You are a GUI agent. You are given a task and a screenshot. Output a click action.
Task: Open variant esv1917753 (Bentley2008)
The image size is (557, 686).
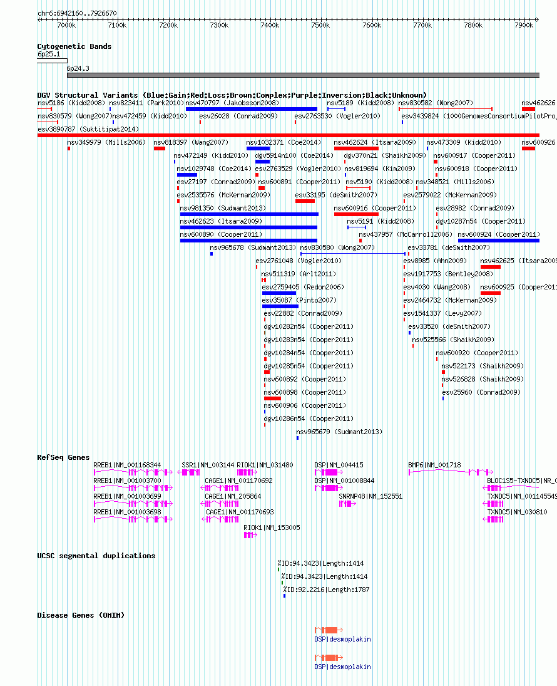pos(448,274)
